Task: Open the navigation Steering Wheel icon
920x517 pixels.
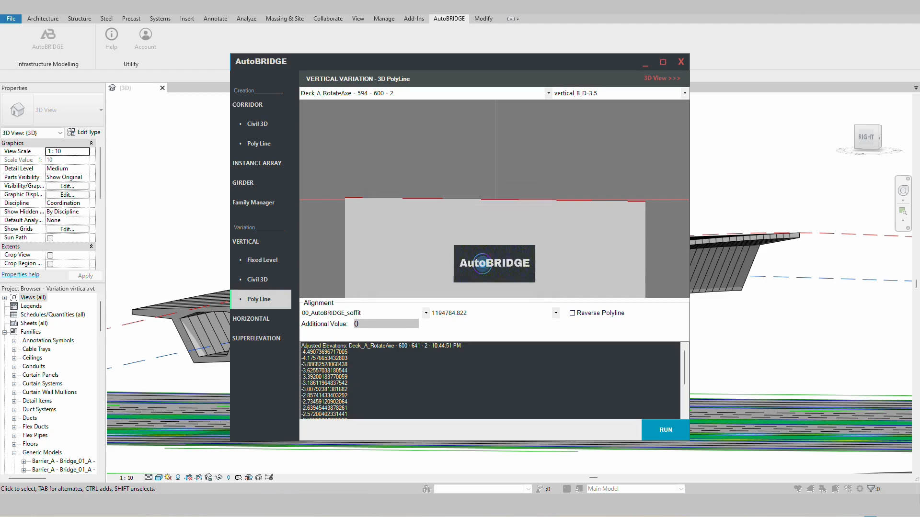Action: (903, 191)
